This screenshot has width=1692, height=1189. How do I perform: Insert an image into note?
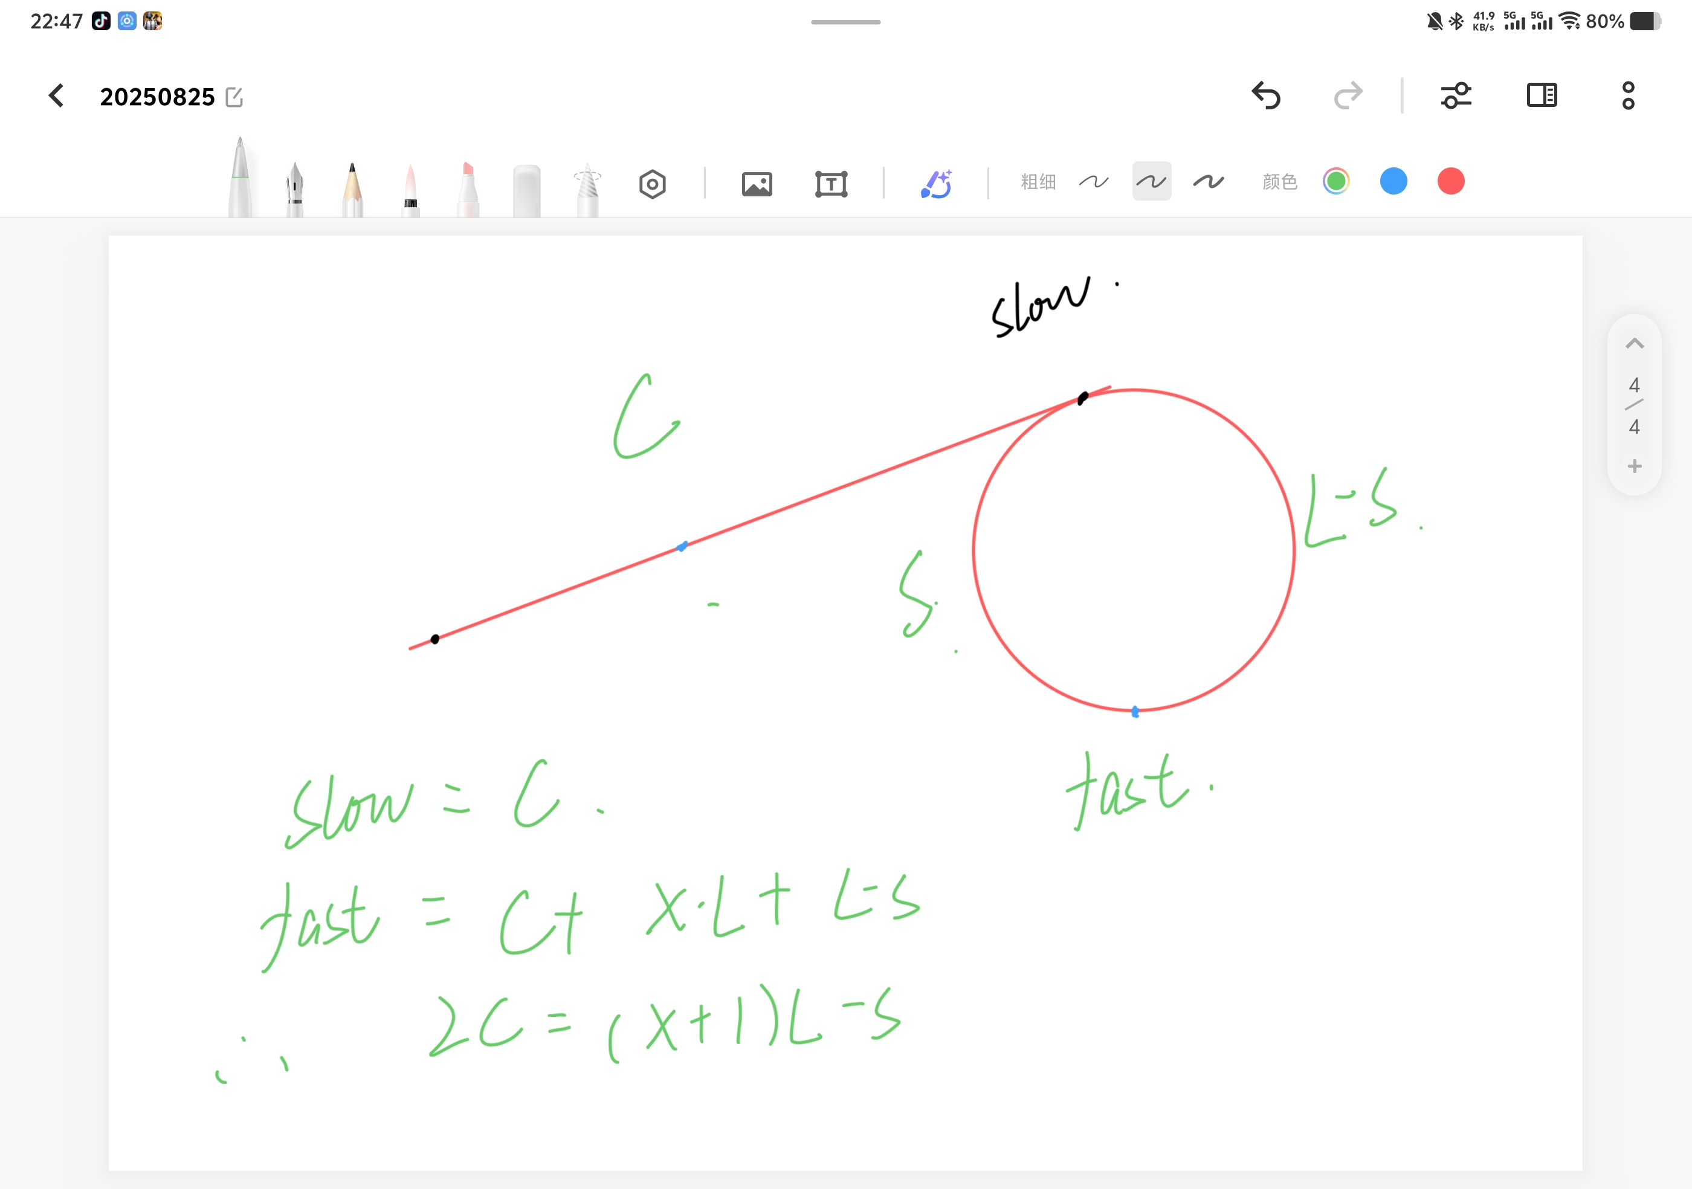(757, 184)
